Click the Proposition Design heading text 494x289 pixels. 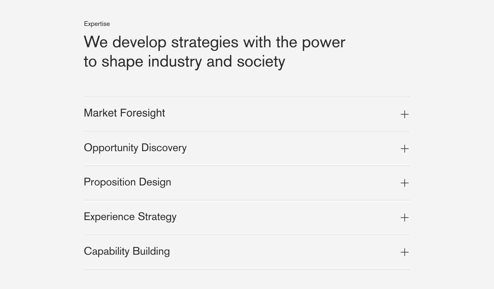coord(127,182)
